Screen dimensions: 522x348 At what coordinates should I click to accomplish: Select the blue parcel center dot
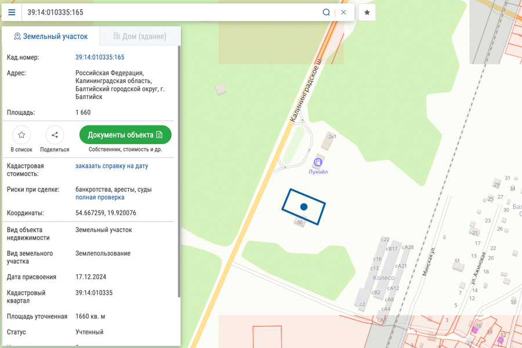[x=303, y=207]
